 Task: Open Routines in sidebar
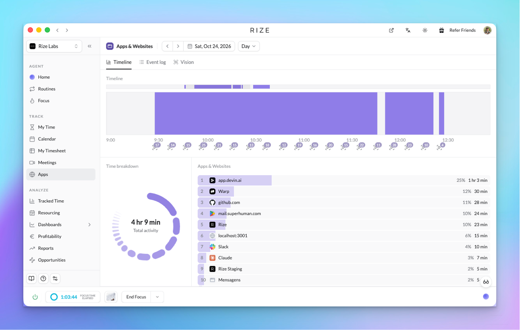pyautogui.click(x=61, y=89)
